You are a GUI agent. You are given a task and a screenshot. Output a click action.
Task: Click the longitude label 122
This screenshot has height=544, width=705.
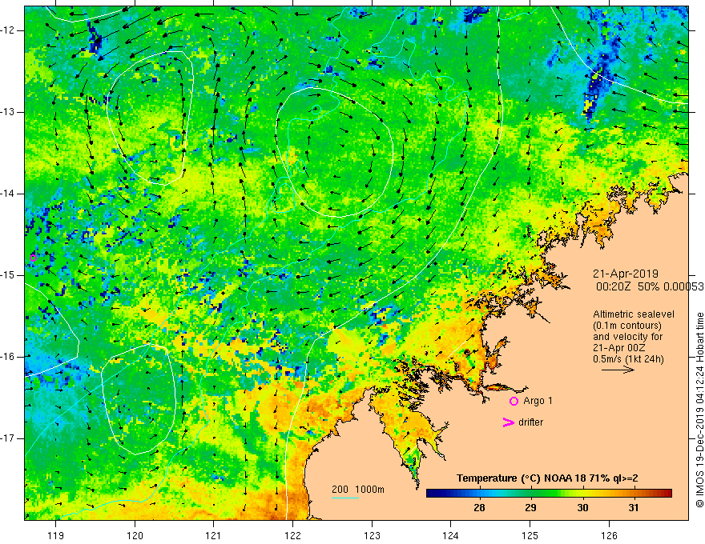coord(292,535)
